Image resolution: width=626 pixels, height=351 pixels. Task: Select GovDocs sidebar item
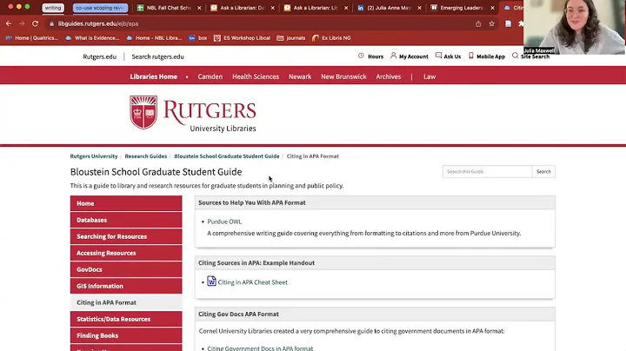point(126,269)
